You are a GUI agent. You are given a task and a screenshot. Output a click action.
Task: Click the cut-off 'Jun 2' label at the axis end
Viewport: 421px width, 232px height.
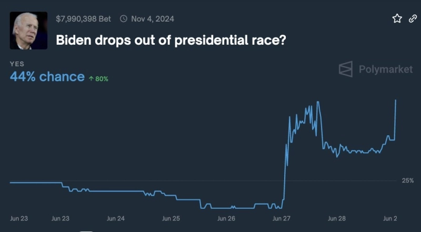(389, 218)
